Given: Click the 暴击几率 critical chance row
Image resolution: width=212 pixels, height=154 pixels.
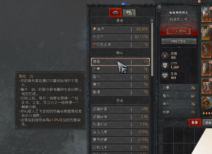Looking at the screenshot, I should [120, 132].
